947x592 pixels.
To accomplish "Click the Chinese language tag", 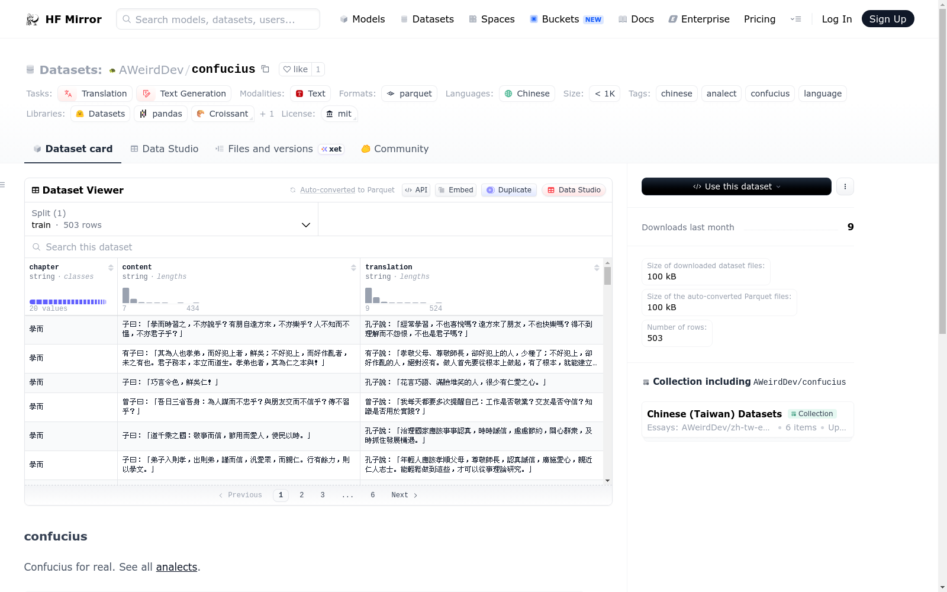I will pyautogui.click(x=527, y=94).
